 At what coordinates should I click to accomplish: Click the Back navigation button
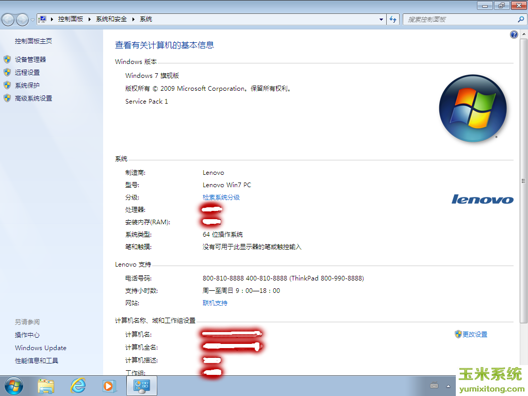coord(8,20)
